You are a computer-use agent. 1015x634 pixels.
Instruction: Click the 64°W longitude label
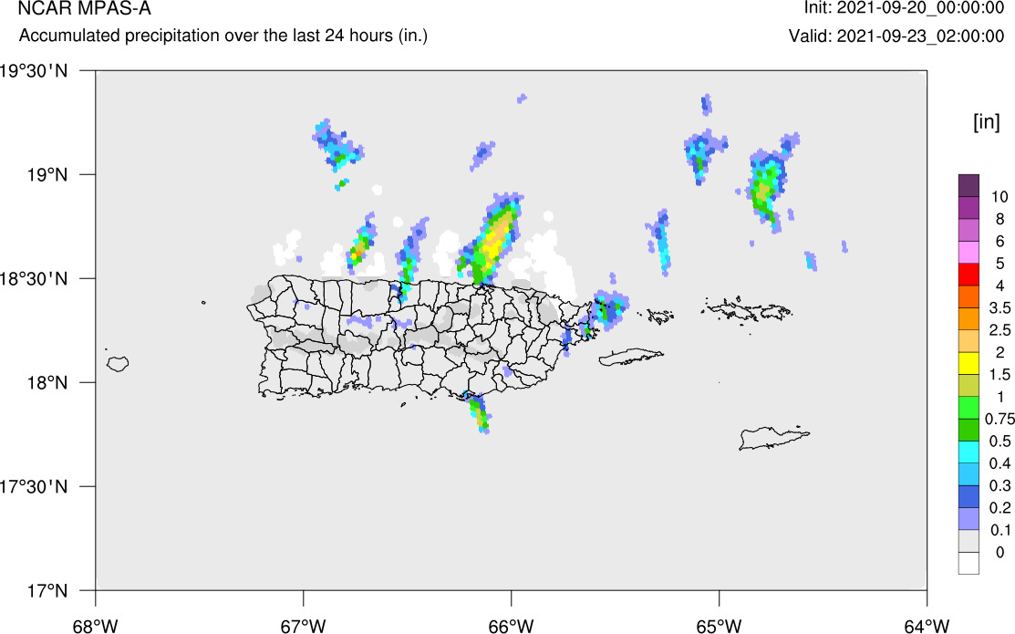927,626
